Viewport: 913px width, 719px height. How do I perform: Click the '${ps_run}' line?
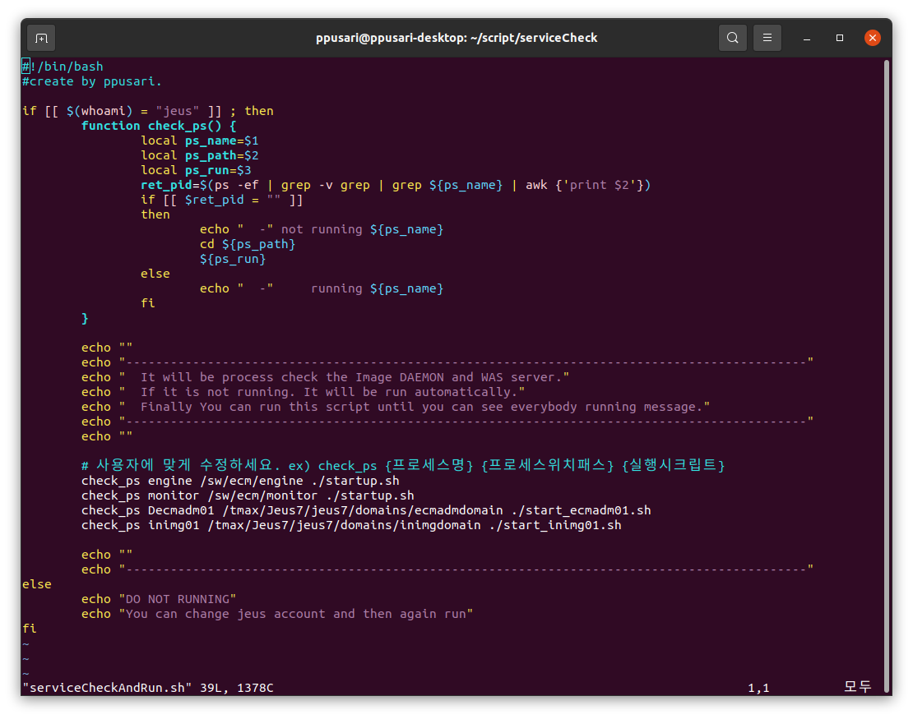(x=233, y=260)
